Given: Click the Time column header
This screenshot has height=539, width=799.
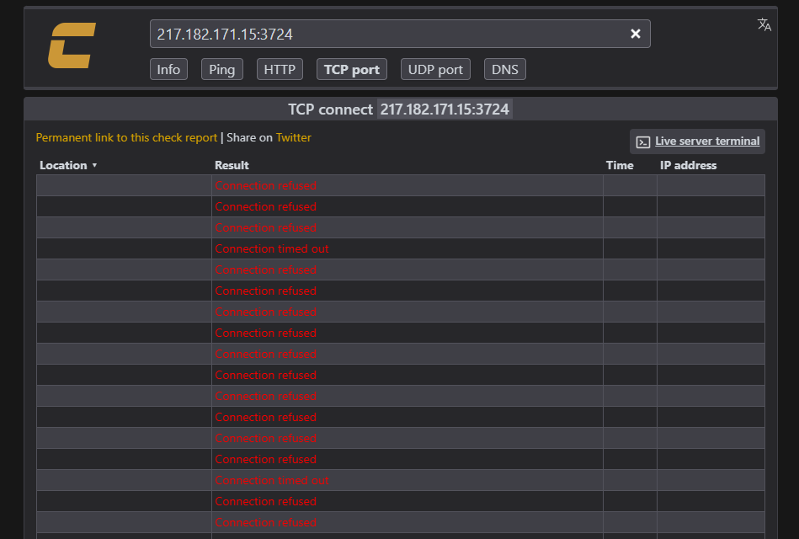Looking at the screenshot, I should click(620, 165).
